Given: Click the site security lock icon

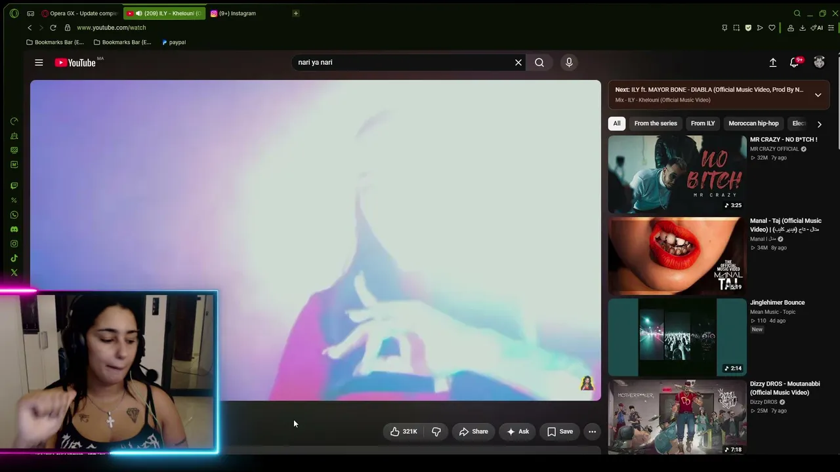Looking at the screenshot, I should point(67,28).
